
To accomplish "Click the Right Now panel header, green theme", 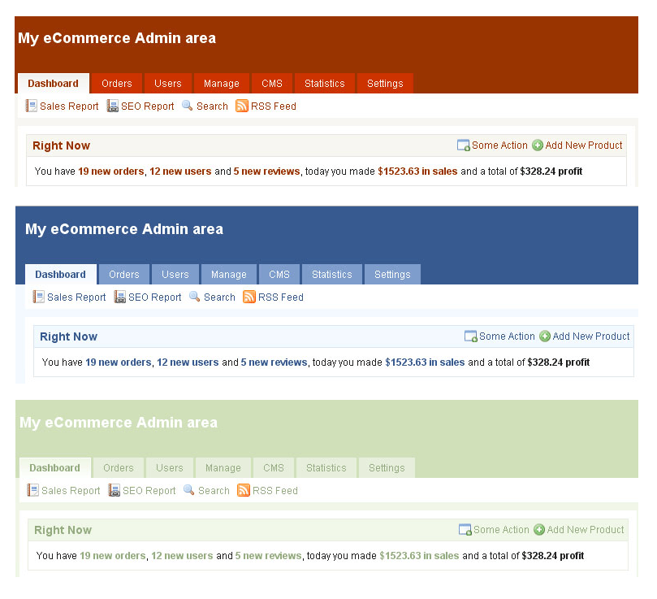I will point(63,530).
